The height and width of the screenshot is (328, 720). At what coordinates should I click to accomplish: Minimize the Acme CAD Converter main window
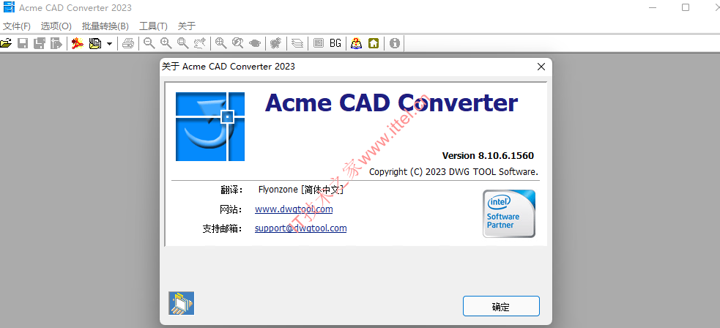653,7
